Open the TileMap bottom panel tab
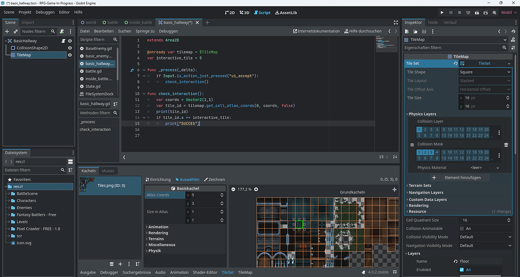520x277 pixels. click(x=245, y=272)
